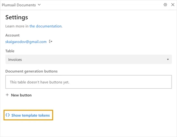Click the Account label

point(13,35)
